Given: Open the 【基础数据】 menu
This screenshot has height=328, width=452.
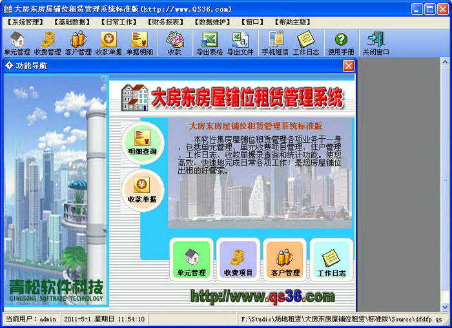Looking at the screenshot, I should tap(72, 22).
